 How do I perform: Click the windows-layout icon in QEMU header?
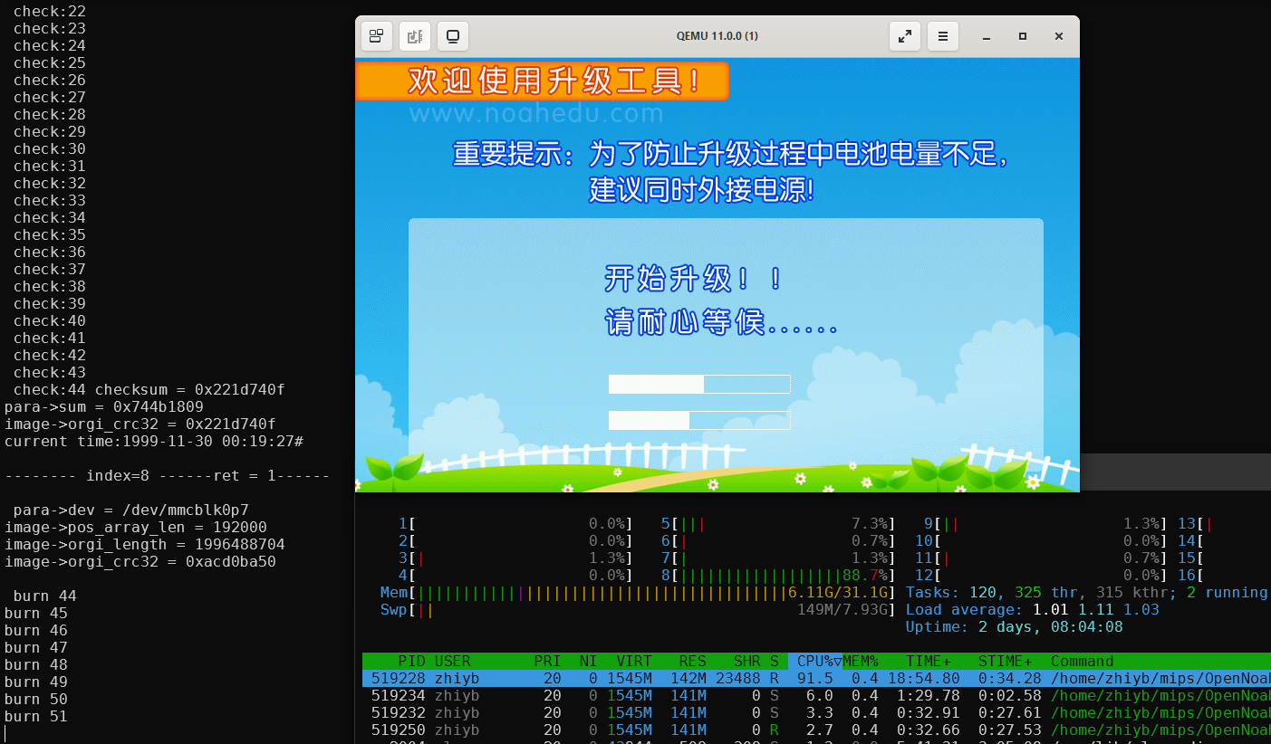click(377, 36)
